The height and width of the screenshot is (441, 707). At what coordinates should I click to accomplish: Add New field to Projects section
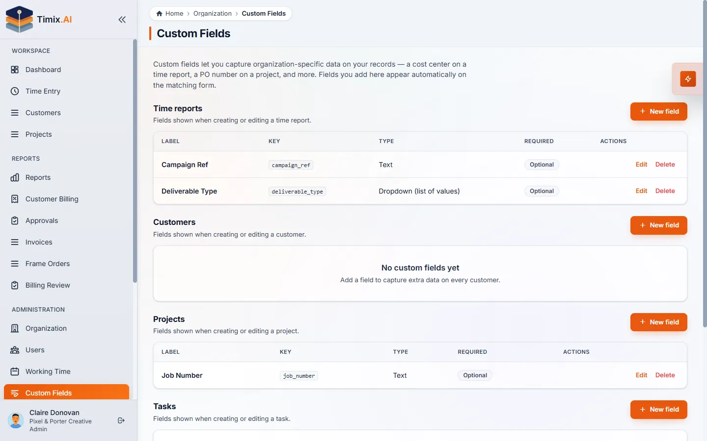tap(658, 322)
